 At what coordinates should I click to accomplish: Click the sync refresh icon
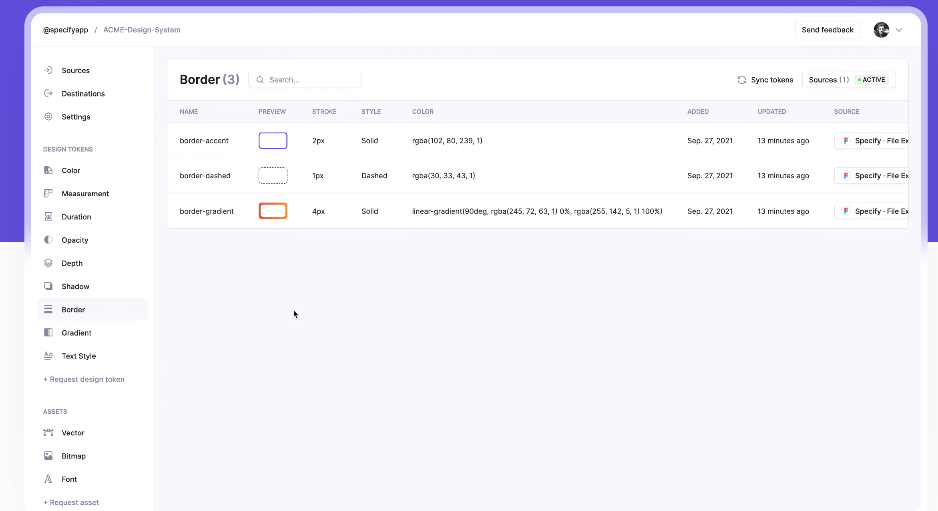point(741,80)
